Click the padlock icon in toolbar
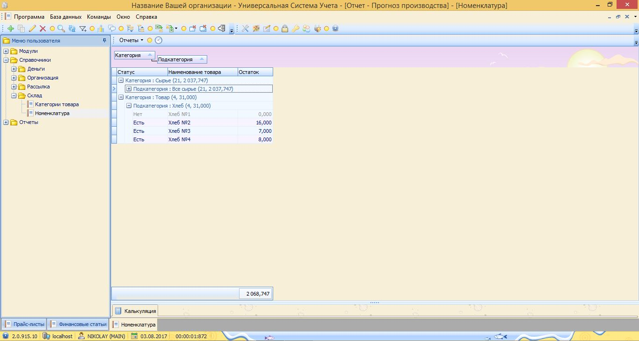Screen dimensions: 639x341 tap(284, 29)
